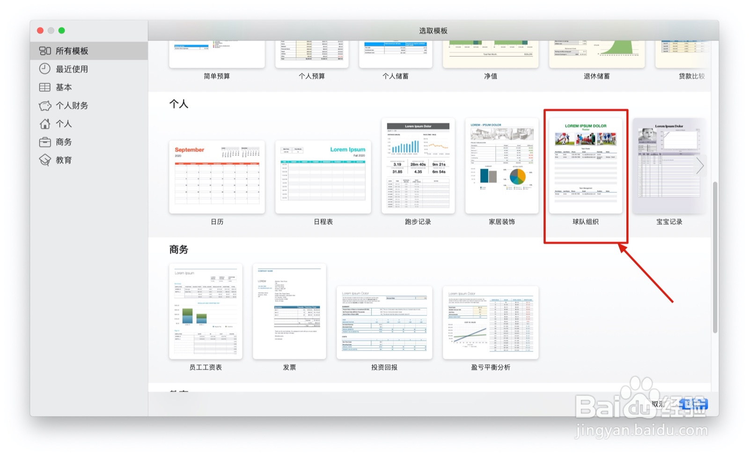This screenshot has width=749, height=456.
Task: Open the 员工工资表 template
Action: (x=206, y=311)
